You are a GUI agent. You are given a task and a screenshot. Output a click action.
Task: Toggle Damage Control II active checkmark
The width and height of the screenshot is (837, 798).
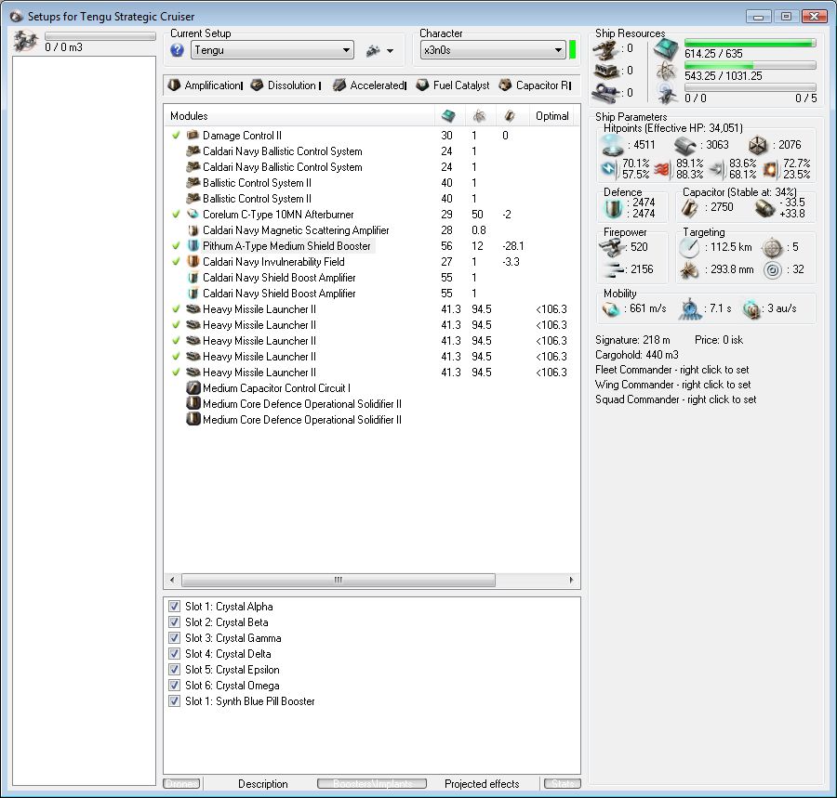coord(176,135)
